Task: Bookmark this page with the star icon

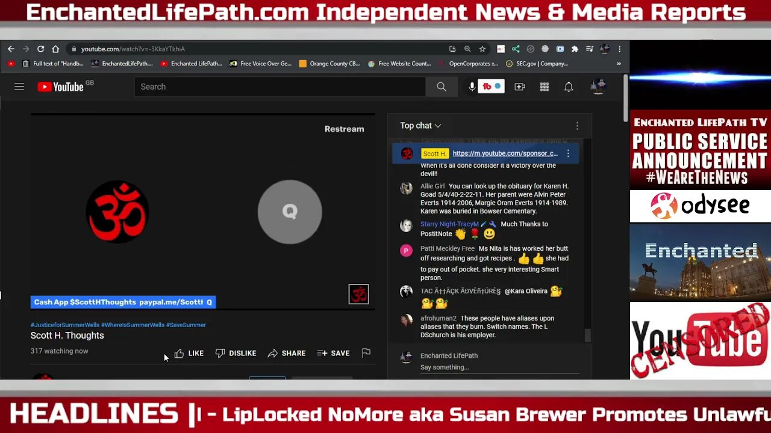Action: click(x=482, y=49)
